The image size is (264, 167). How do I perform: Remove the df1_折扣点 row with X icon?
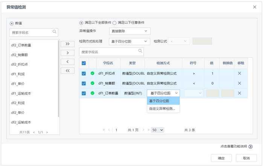tap(239, 74)
